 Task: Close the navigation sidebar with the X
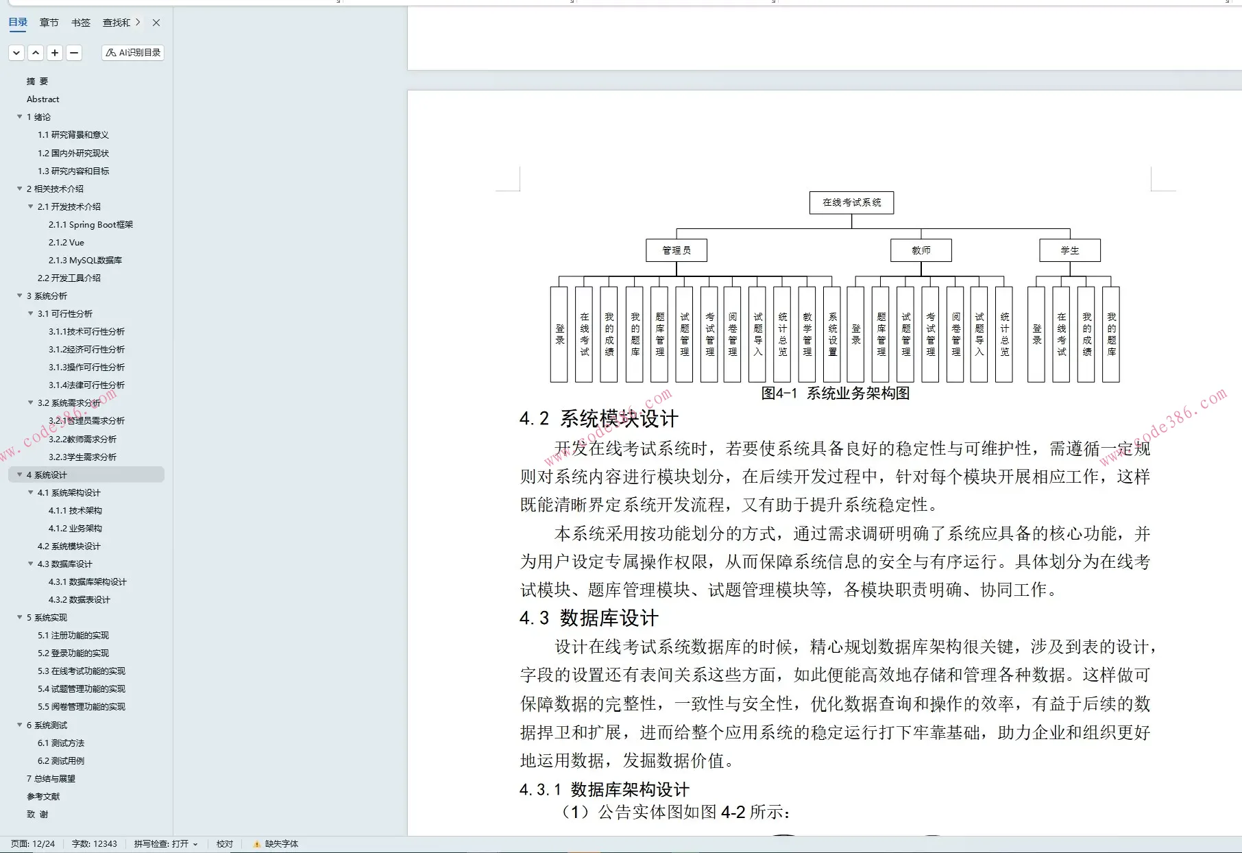[156, 23]
